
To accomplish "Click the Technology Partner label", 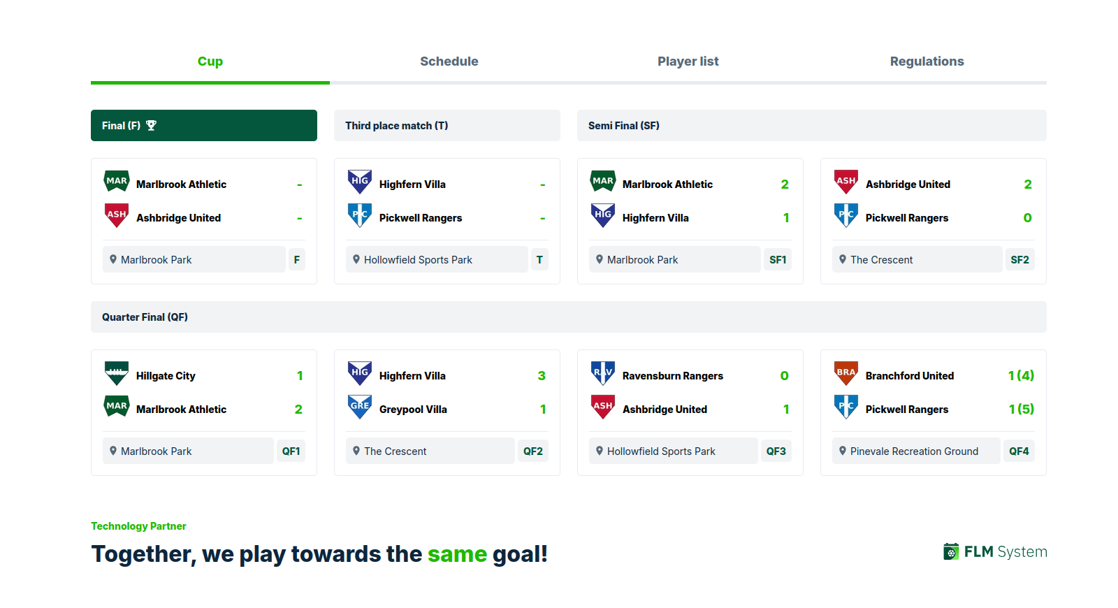I will 138,526.
